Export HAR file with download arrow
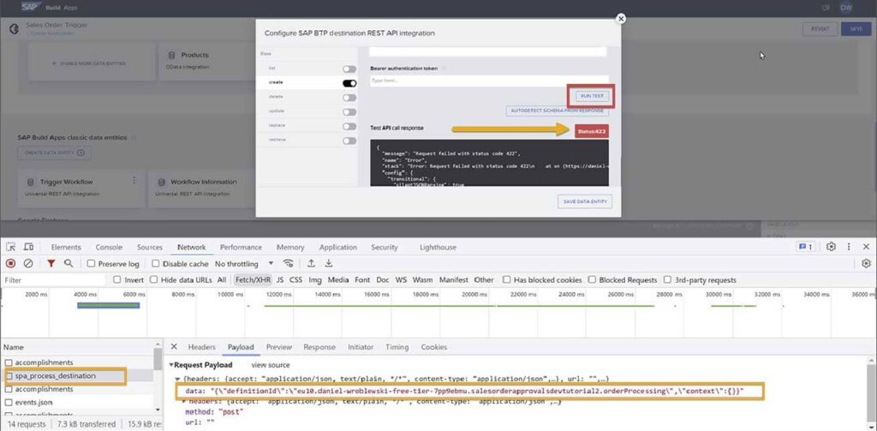 click(x=329, y=263)
